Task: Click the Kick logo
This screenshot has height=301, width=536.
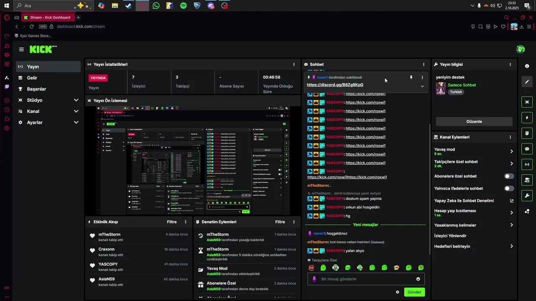Action: tap(43, 49)
